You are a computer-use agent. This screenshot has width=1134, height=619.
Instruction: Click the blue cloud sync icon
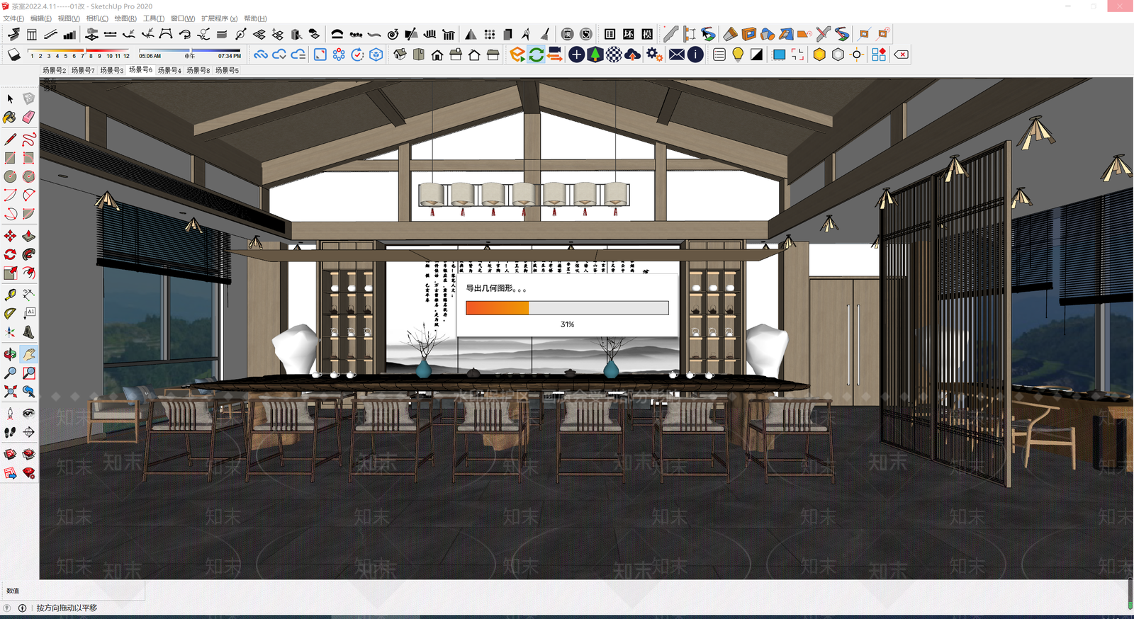[x=261, y=55]
